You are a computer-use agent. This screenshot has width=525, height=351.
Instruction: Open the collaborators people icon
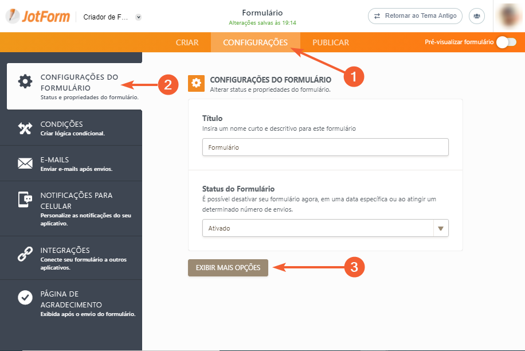point(477,16)
